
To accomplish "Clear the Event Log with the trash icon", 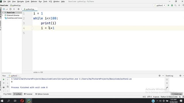I will (167, 83).
